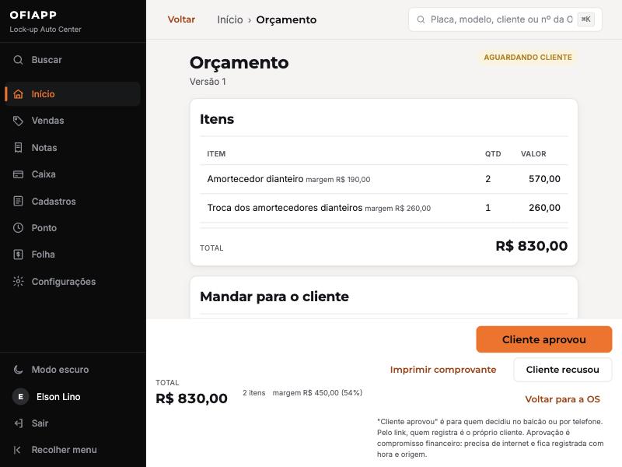Click the moon icon for Modo escuro
The height and width of the screenshot is (467, 622).
(18, 370)
